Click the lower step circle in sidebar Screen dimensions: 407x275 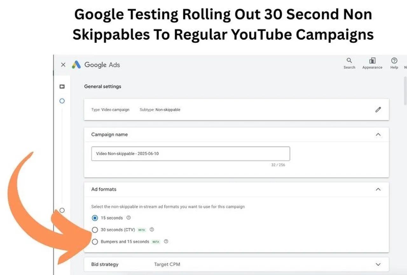[x=62, y=210]
